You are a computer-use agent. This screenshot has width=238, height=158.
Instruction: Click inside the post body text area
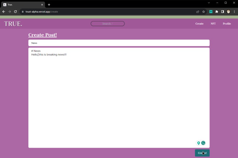[x=119, y=98]
